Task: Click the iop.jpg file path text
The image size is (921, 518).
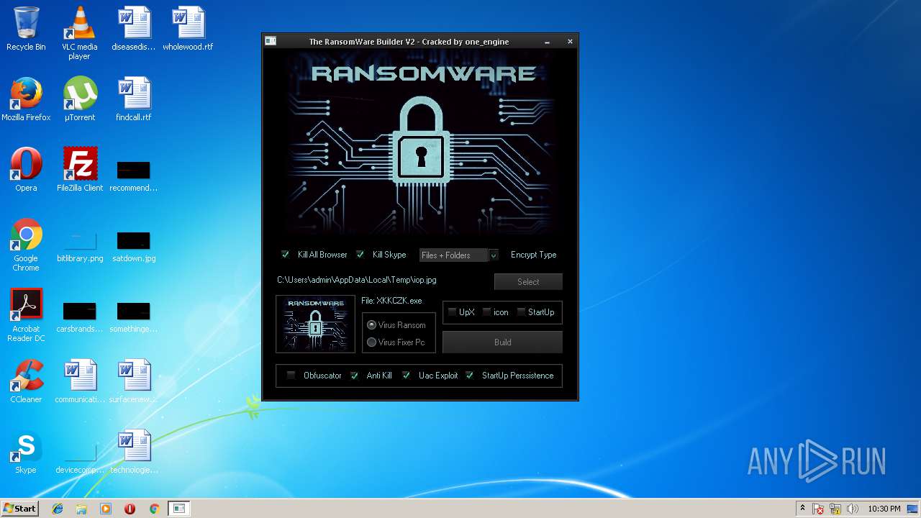Action: pyautogui.click(x=357, y=280)
